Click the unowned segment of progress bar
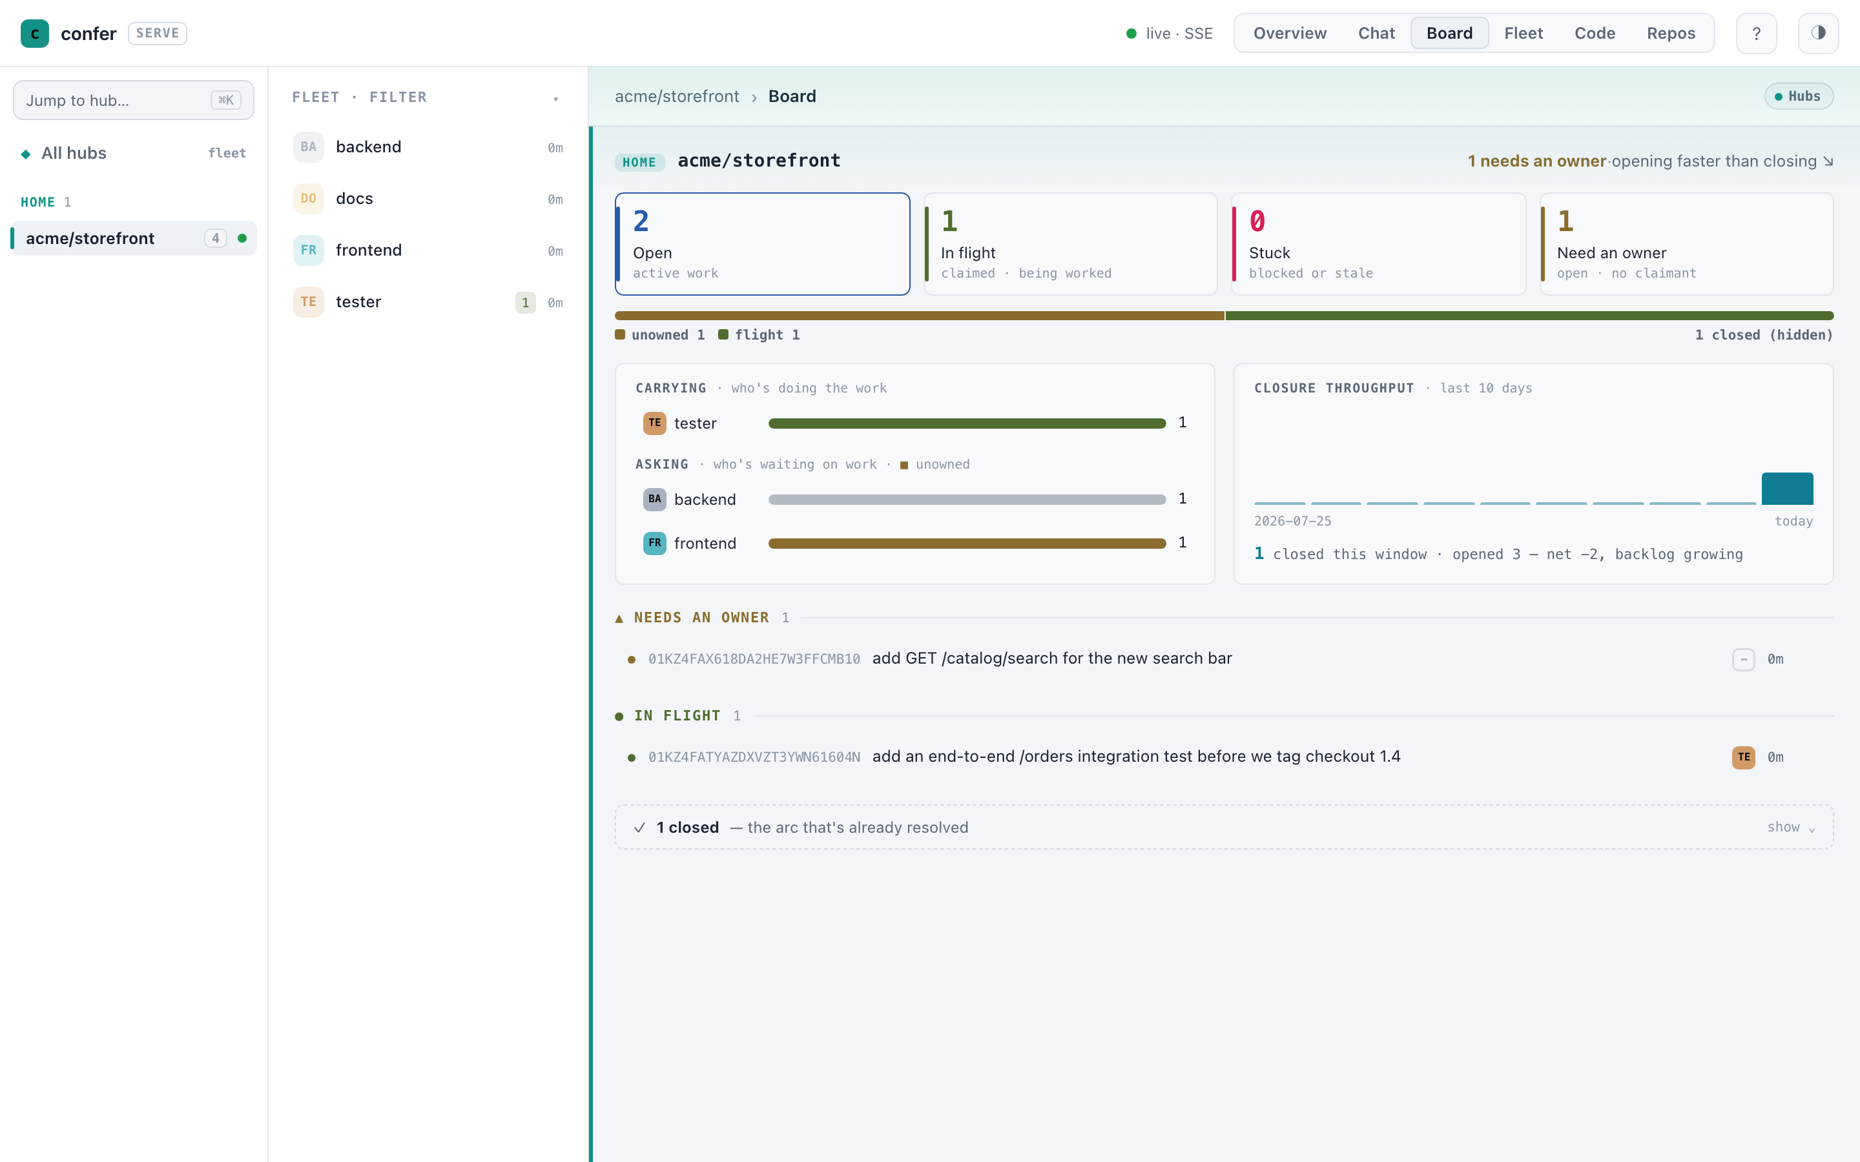The image size is (1860, 1162). point(919,316)
